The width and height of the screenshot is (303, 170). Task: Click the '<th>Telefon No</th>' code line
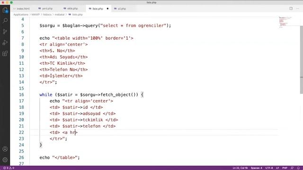(63, 69)
